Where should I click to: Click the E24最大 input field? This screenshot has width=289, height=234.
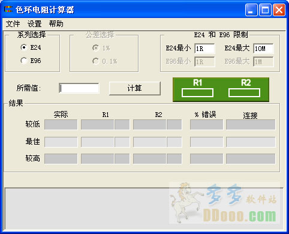[263, 49]
